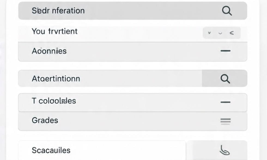Click into the Ataertintionn search field
The width and height of the screenshot is (267, 160).
point(109,79)
